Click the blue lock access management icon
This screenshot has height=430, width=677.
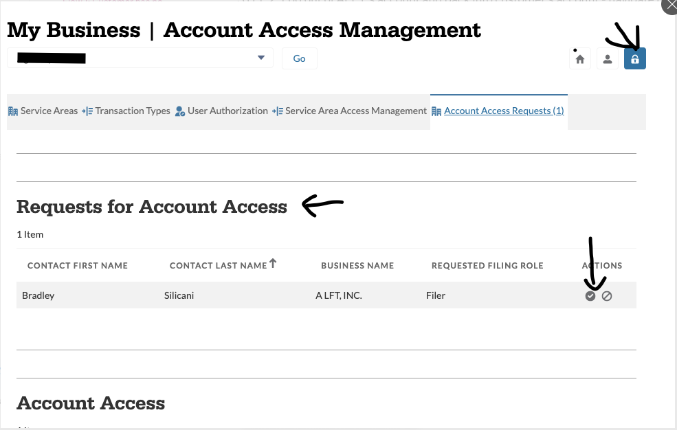pyautogui.click(x=634, y=58)
